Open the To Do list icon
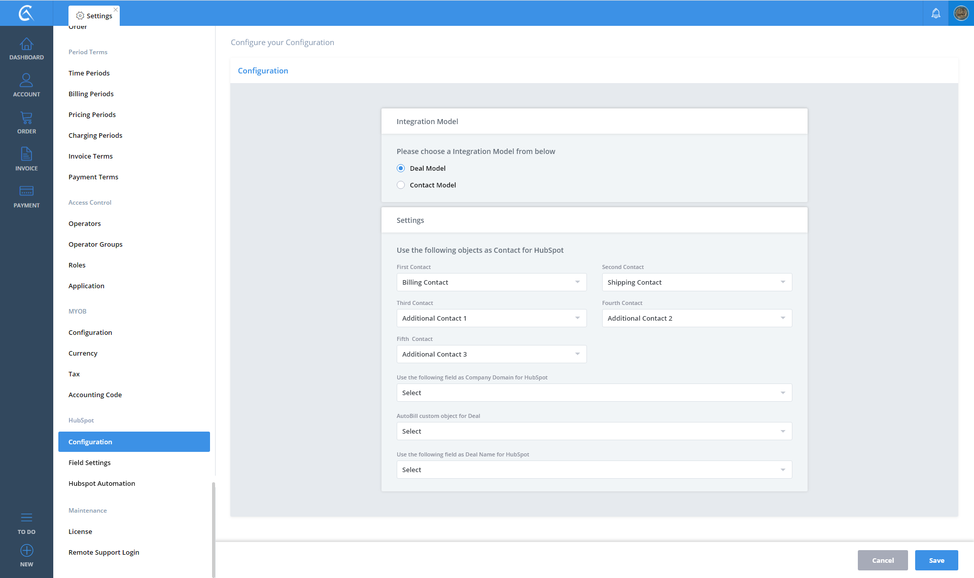Screen dimensions: 974x578 (26, 518)
